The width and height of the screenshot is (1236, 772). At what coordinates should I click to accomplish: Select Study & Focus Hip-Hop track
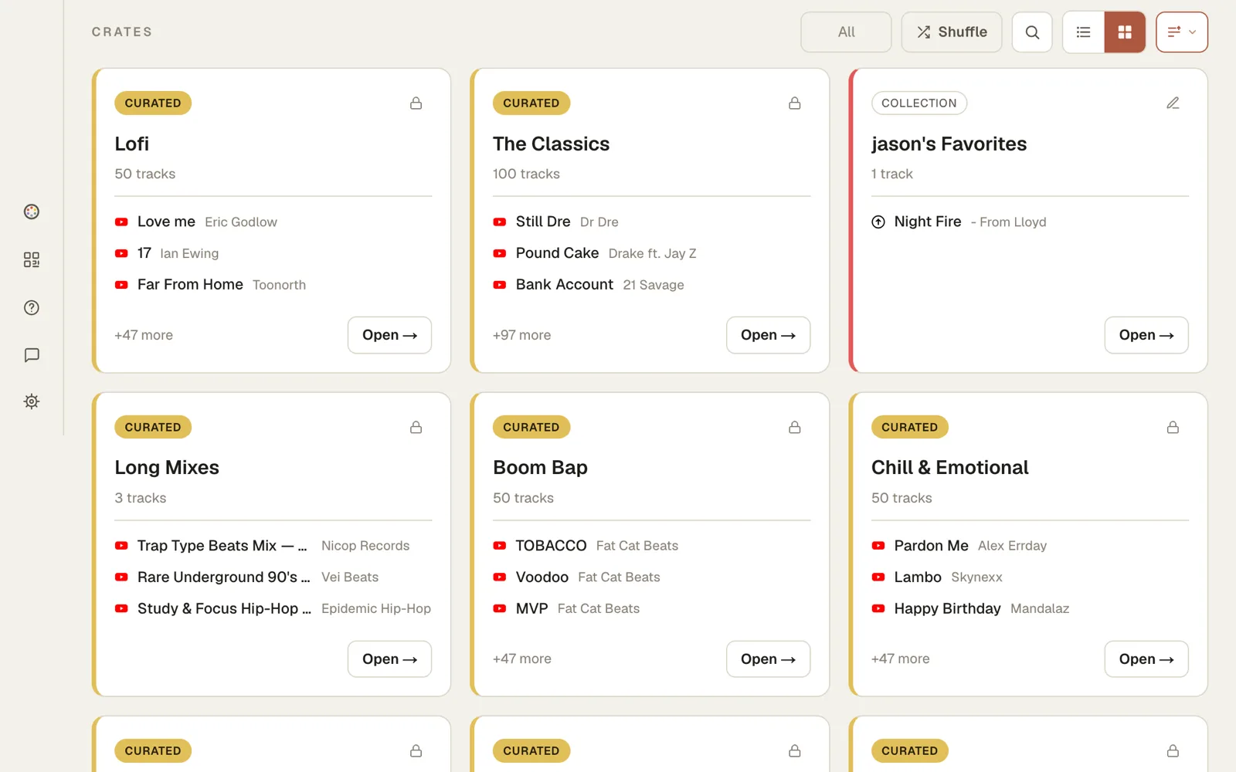224,609
